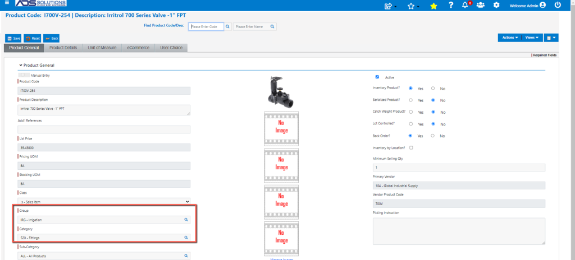Open the Class dropdown Sales Item
Screen dimensions: 575x260
104,201
